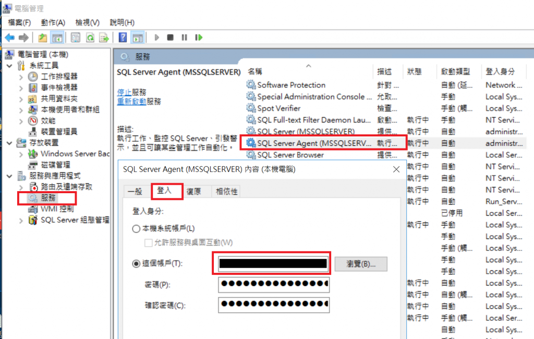This screenshot has width=534, height=339.
Task: Toggle 允許服務與桌面互動 checkbox
Action: click(x=148, y=243)
